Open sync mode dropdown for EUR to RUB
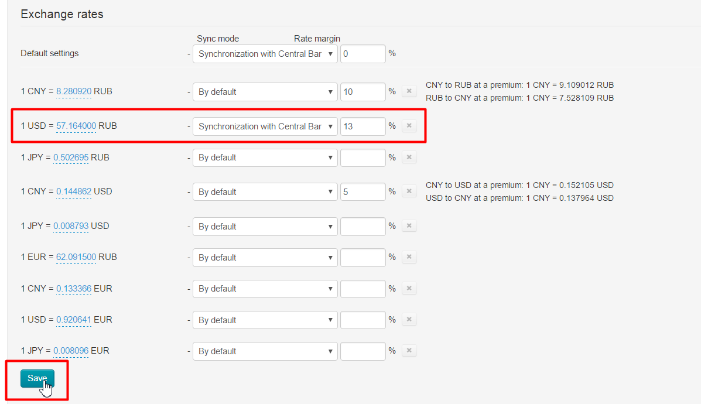701x404 pixels. point(265,258)
